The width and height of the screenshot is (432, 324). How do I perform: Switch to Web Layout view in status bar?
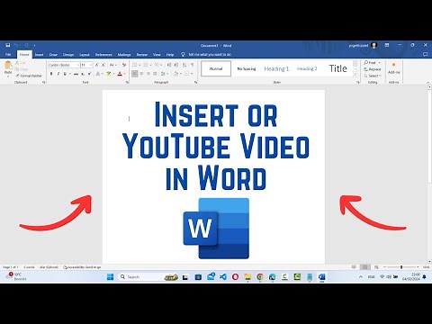pyautogui.click(x=376, y=267)
